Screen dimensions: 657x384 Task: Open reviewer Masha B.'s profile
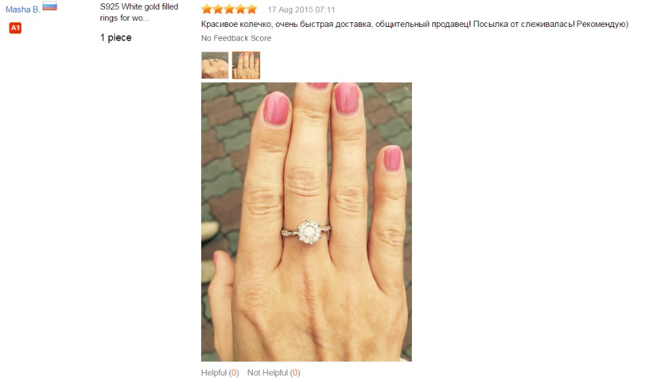22,9
